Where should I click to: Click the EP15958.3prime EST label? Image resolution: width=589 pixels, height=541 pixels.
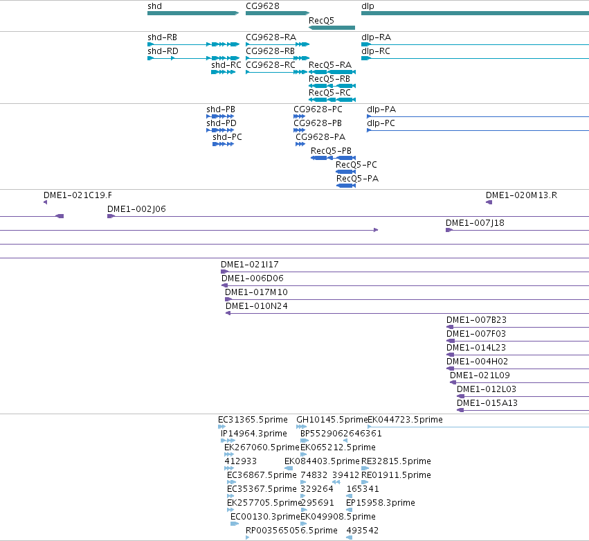coord(381,504)
